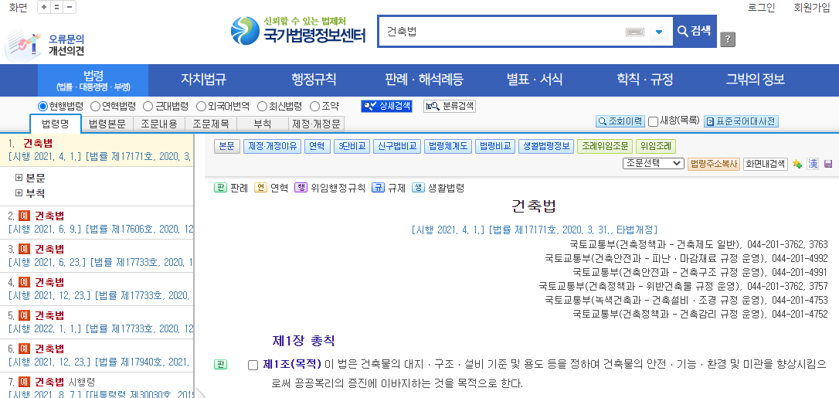Open the 법령 main menu tab

coord(93,80)
